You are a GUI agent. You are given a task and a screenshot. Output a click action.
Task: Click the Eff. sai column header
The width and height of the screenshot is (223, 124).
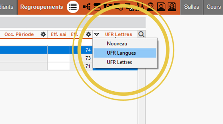(59, 34)
